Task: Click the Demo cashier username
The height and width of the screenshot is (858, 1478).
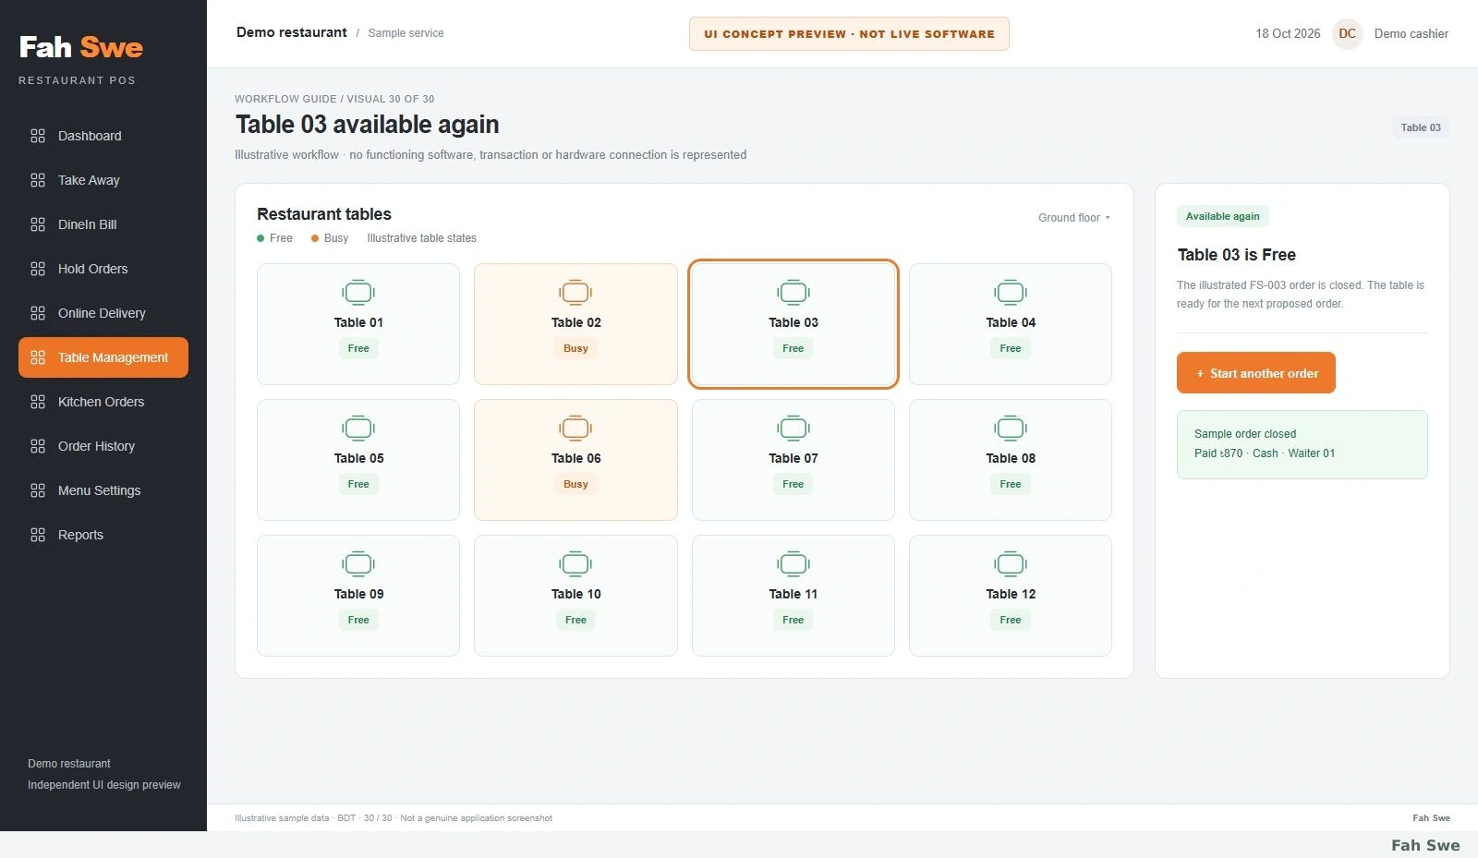Action: click(1411, 33)
